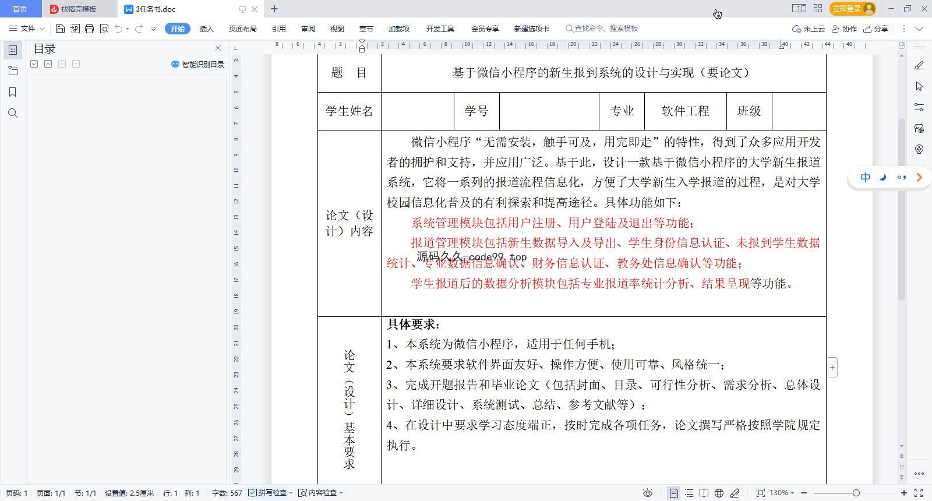The width and height of the screenshot is (932, 501).
Task: Open the 审阅 ribbon tab
Action: click(308, 29)
